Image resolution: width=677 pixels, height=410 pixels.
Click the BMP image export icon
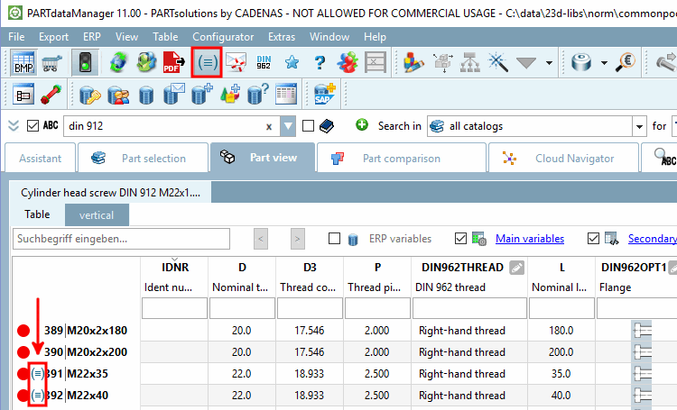click(23, 62)
